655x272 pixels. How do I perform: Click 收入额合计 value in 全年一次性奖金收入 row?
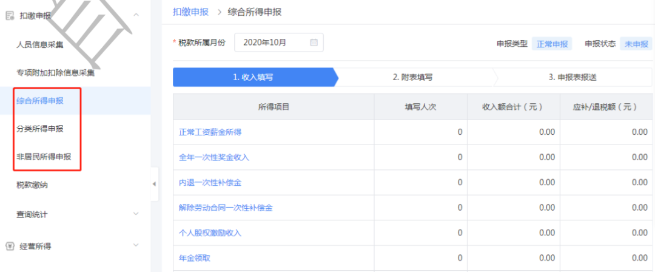click(x=547, y=157)
